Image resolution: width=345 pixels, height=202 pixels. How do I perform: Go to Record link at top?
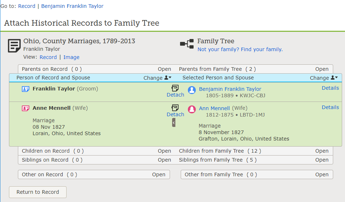point(27,6)
